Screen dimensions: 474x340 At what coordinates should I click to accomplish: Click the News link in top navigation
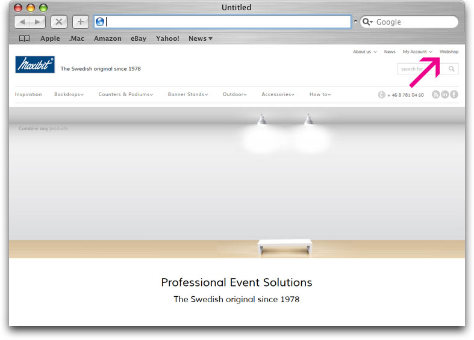pyautogui.click(x=390, y=52)
